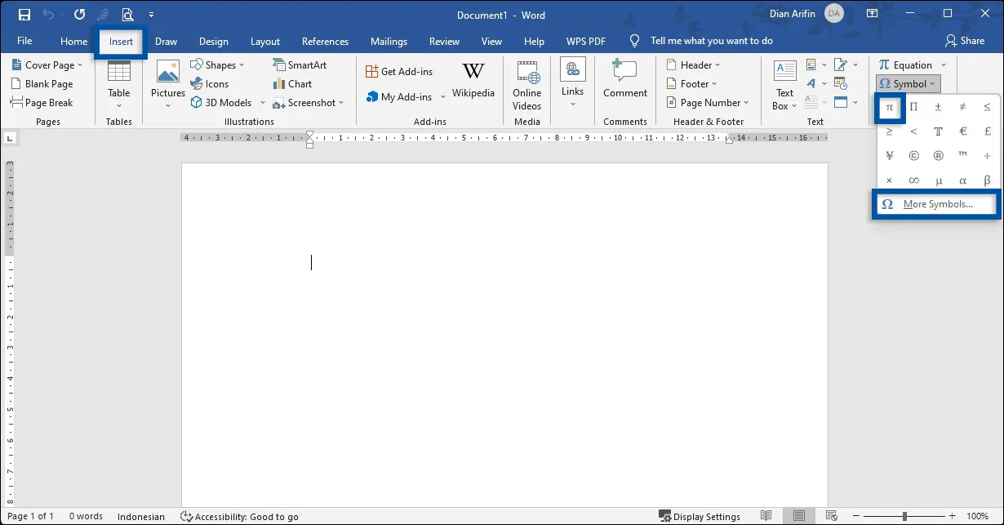Open the Wikipedia add-in

coord(473,81)
